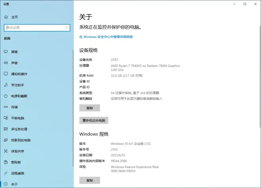Select the 声音 sound icon
The height and width of the screenshot is (188, 261).
pos(6,63)
